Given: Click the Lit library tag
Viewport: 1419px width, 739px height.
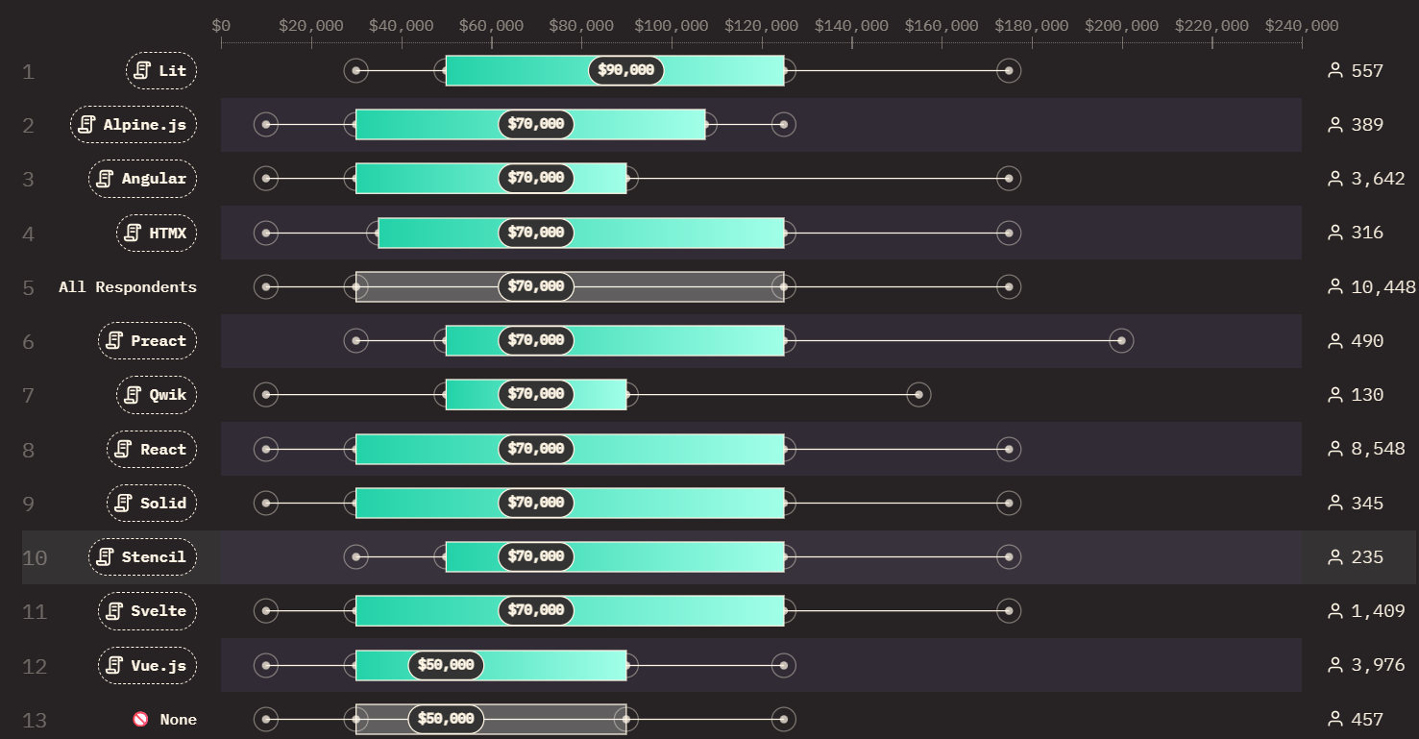Looking at the screenshot, I should [161, 70].
